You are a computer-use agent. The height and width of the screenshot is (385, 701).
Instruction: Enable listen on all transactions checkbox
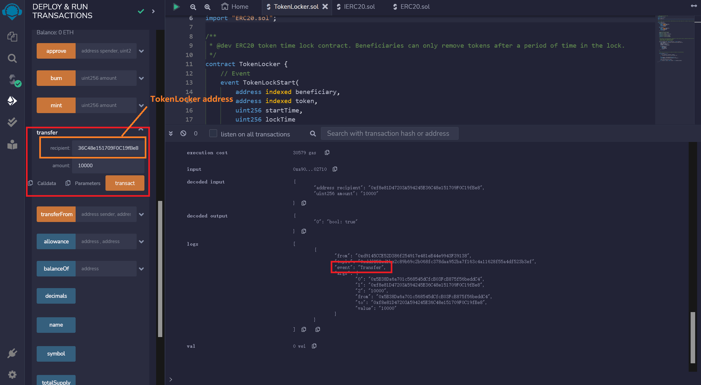pyautogui.click(x=213, y=134)
